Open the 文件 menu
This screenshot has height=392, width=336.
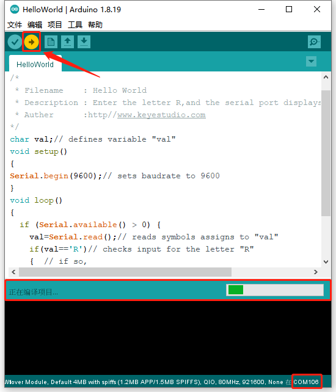click(15, 25)
